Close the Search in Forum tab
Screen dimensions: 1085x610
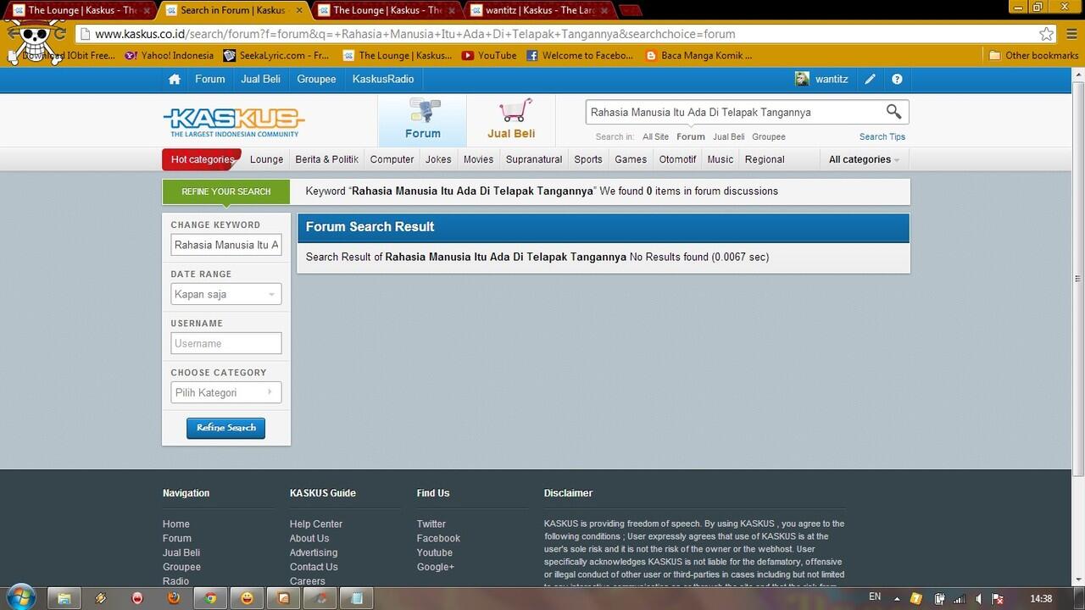click(299, 11)
